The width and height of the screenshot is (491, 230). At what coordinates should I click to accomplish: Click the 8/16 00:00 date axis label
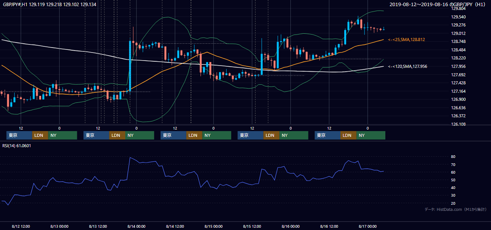tap(291, 226)
